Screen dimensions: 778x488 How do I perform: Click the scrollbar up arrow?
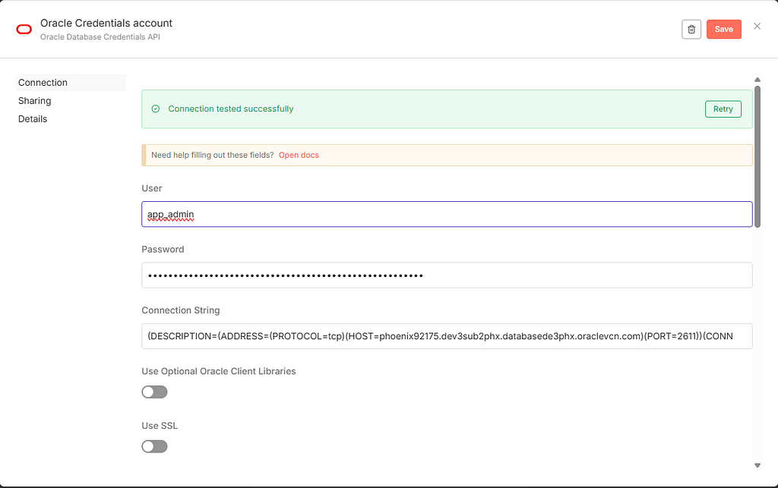[757, 80]
